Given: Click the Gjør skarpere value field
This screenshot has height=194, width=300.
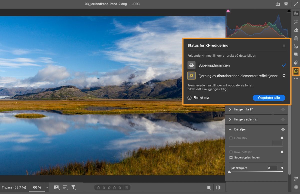Looking at the screenshot, I should tap(272, 168).
